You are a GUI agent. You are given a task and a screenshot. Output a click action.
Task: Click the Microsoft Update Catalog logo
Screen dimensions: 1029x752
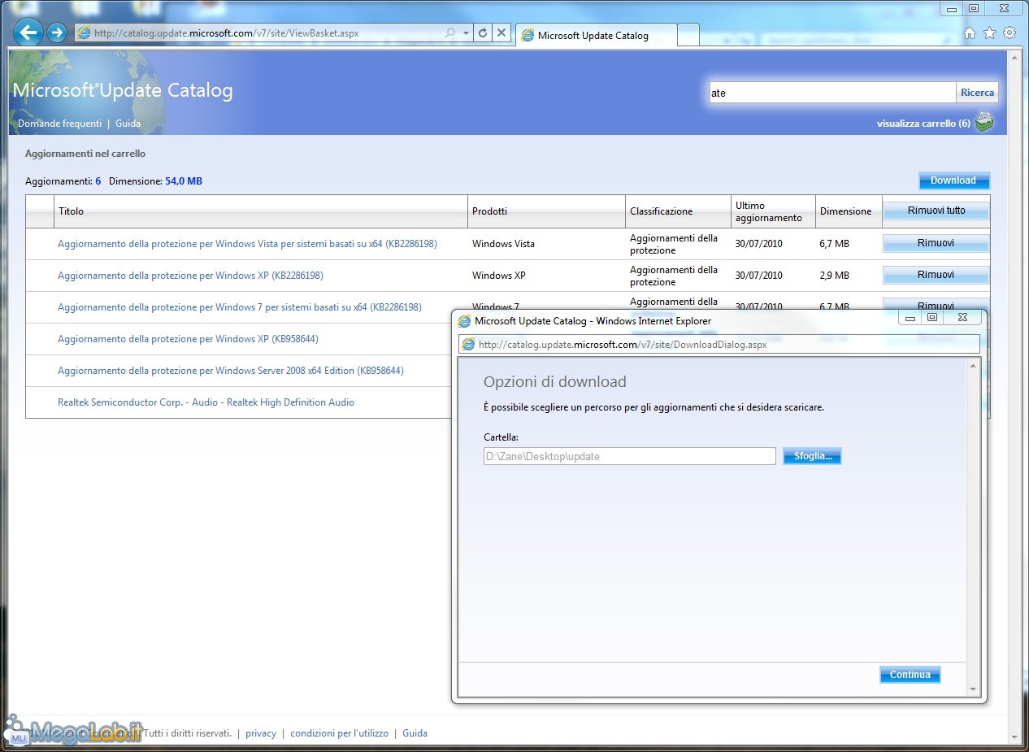pyautogui.click(x=123, y=90)
